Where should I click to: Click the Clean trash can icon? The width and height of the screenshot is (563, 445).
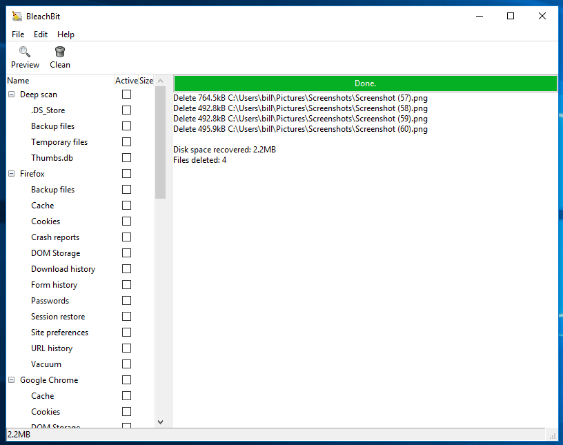[x=60, y=52]
